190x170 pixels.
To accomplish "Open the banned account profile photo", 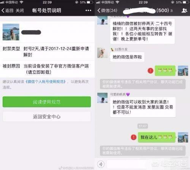I will tap(11, 32).
